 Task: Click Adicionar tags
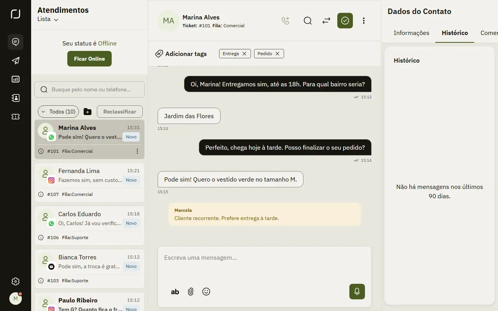click(181, 54)
